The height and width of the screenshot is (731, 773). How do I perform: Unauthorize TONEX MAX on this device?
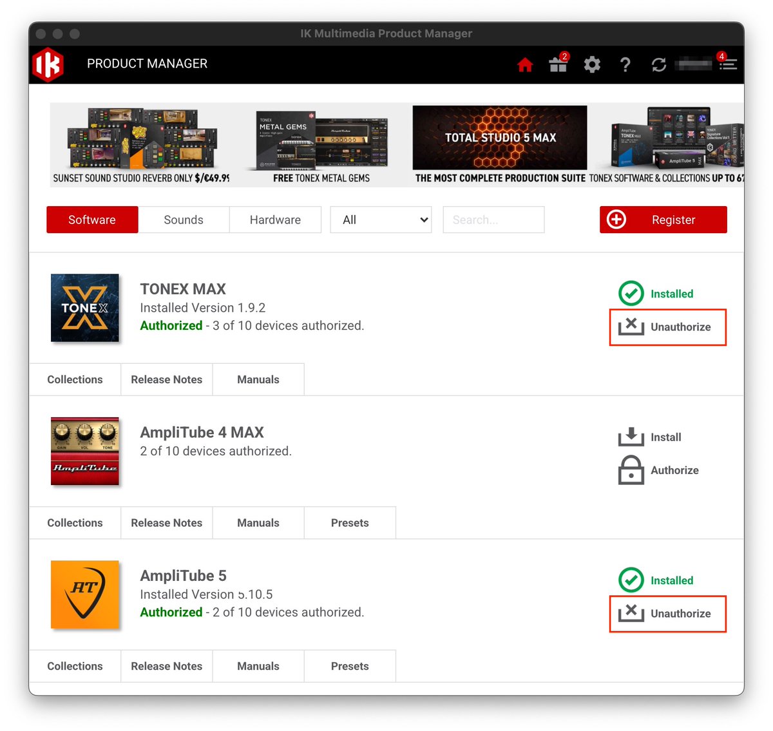[x=667, y=327]
